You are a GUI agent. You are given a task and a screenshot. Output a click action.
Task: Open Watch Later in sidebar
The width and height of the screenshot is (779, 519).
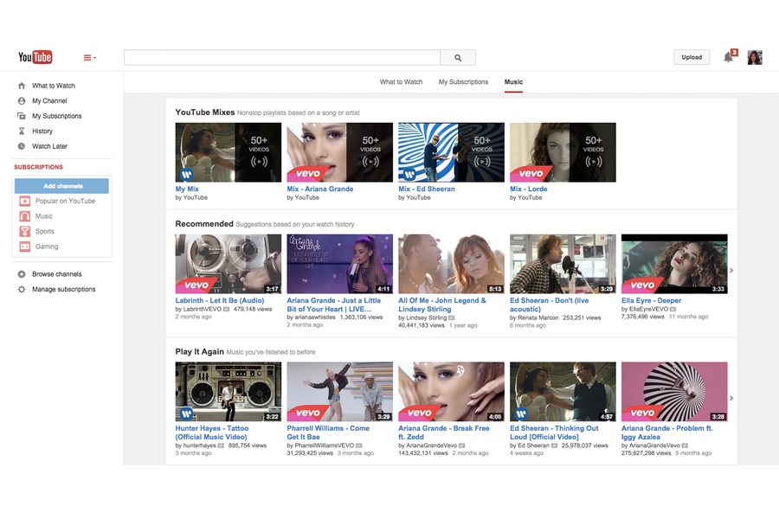click(x=49, y=146)
